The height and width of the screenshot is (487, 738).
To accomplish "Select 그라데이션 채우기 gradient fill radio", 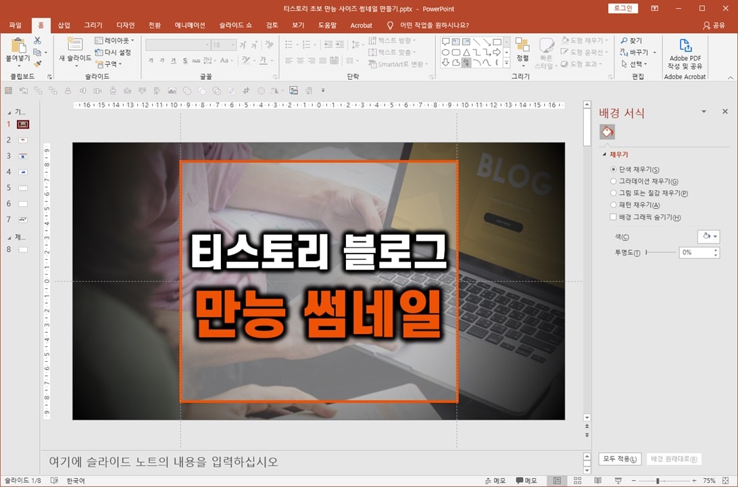I will [613, 181].
